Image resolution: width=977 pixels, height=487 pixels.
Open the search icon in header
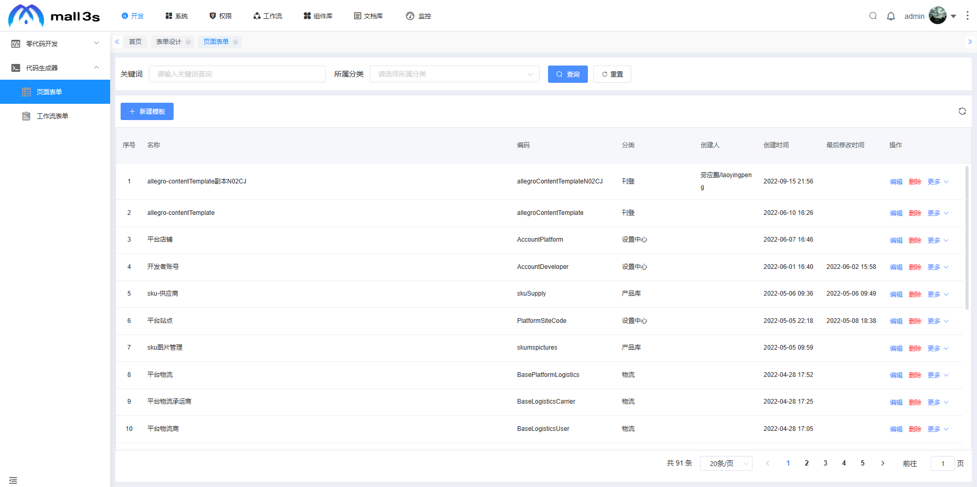[x=873, y=16]
